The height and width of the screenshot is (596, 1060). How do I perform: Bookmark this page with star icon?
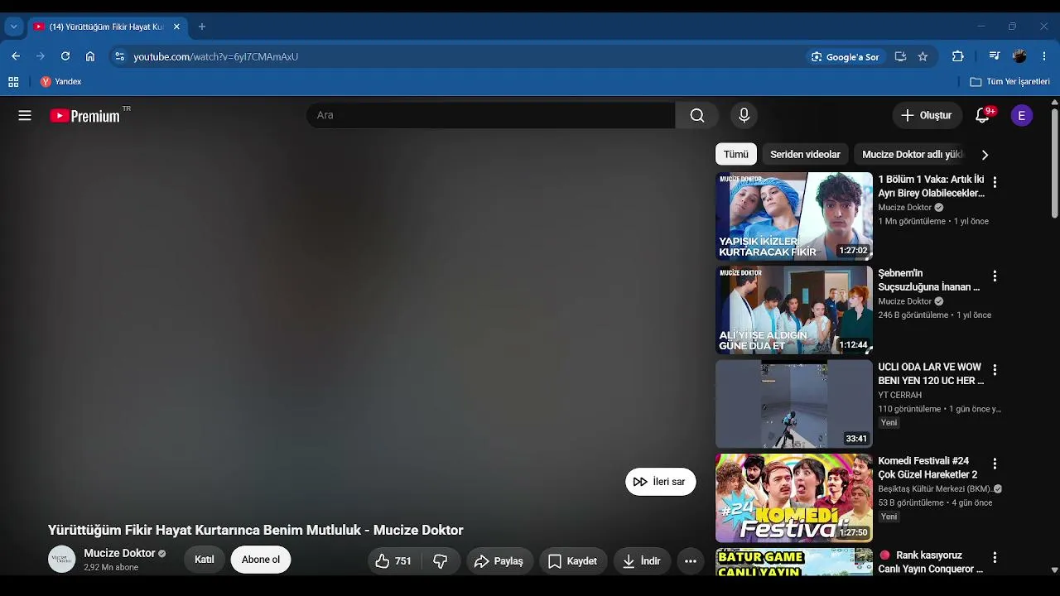(923, 56)
